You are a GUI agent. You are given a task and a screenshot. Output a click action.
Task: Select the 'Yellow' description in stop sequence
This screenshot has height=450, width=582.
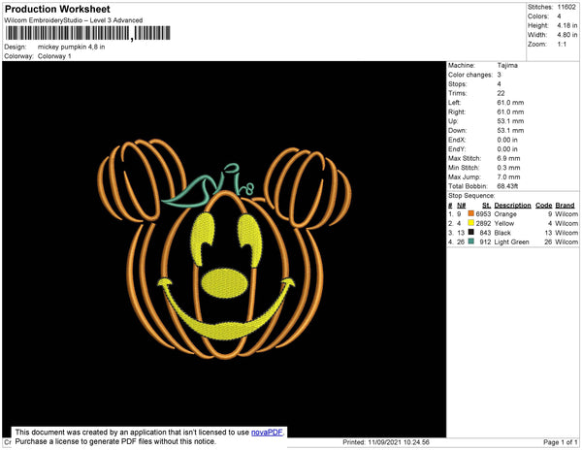[504, 223]
